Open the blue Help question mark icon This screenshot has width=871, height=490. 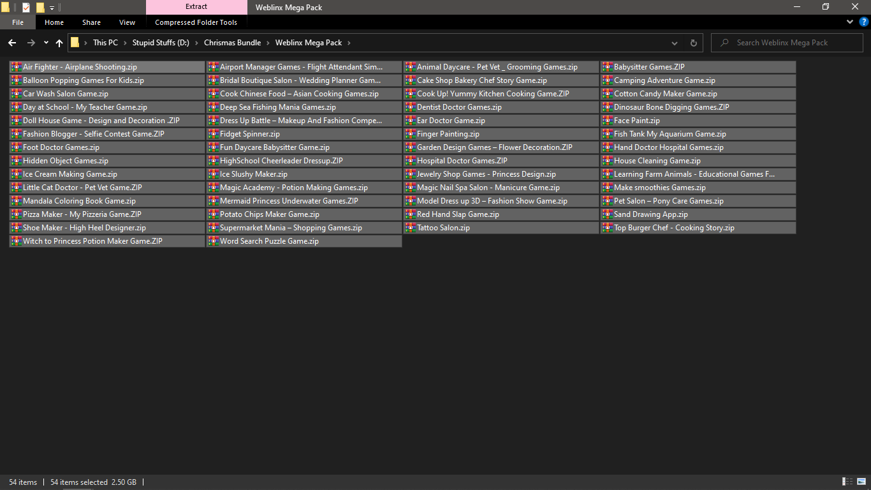tap(864, 22)
